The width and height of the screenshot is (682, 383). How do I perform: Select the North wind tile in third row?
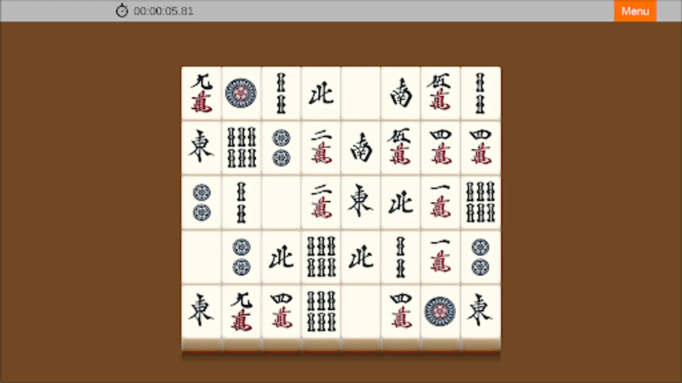401,202
